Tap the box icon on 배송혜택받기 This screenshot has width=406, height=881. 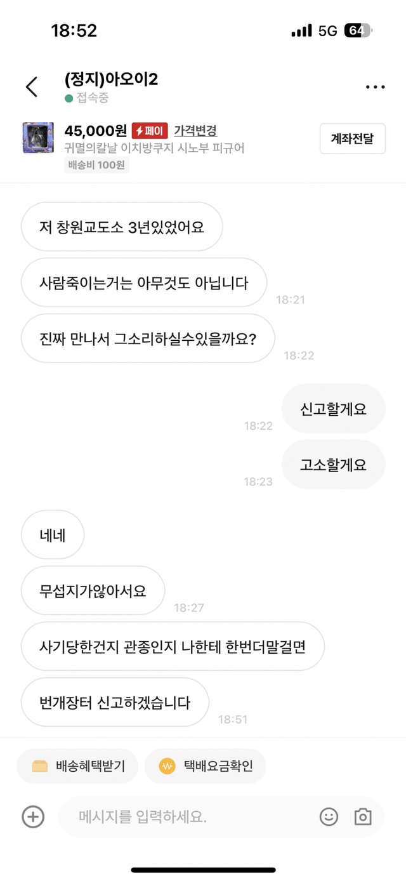click(x=40, y=766)
